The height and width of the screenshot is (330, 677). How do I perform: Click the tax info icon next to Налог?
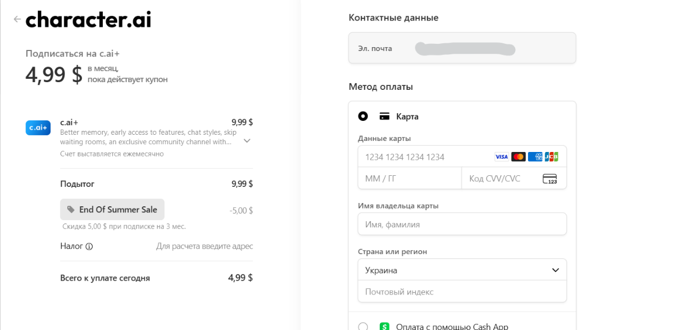click(89, 246)
